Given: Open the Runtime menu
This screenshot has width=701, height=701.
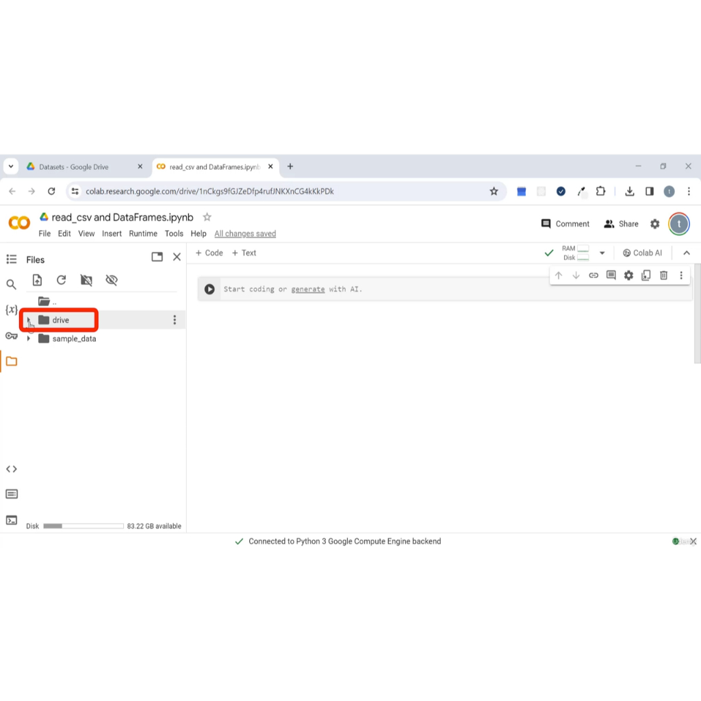Looking at the screenshot, I should (143, 234).
